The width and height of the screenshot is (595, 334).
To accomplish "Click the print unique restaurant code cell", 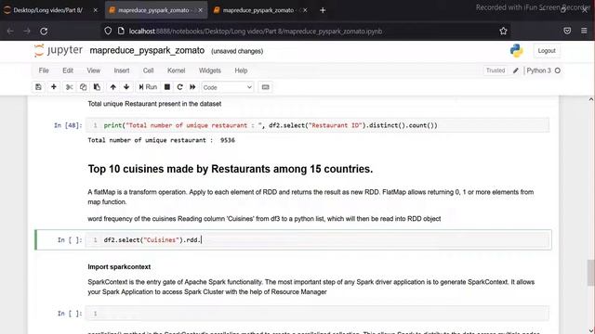I will pos(317,125).
